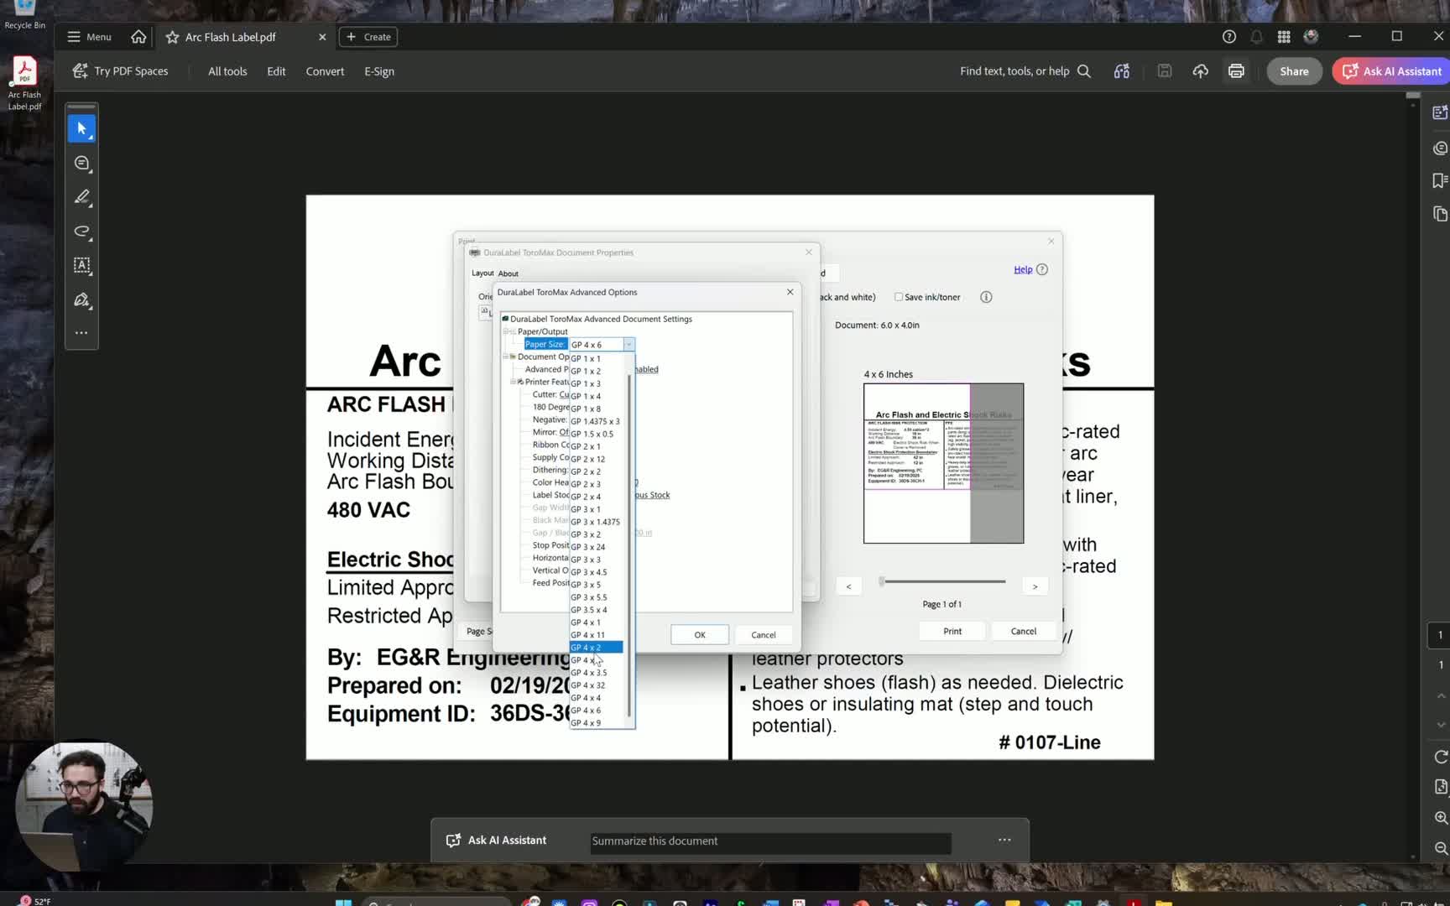1450x906 pixels.
Task: Pick GP 4 x 2 in the list
Action: click(597, 648)
